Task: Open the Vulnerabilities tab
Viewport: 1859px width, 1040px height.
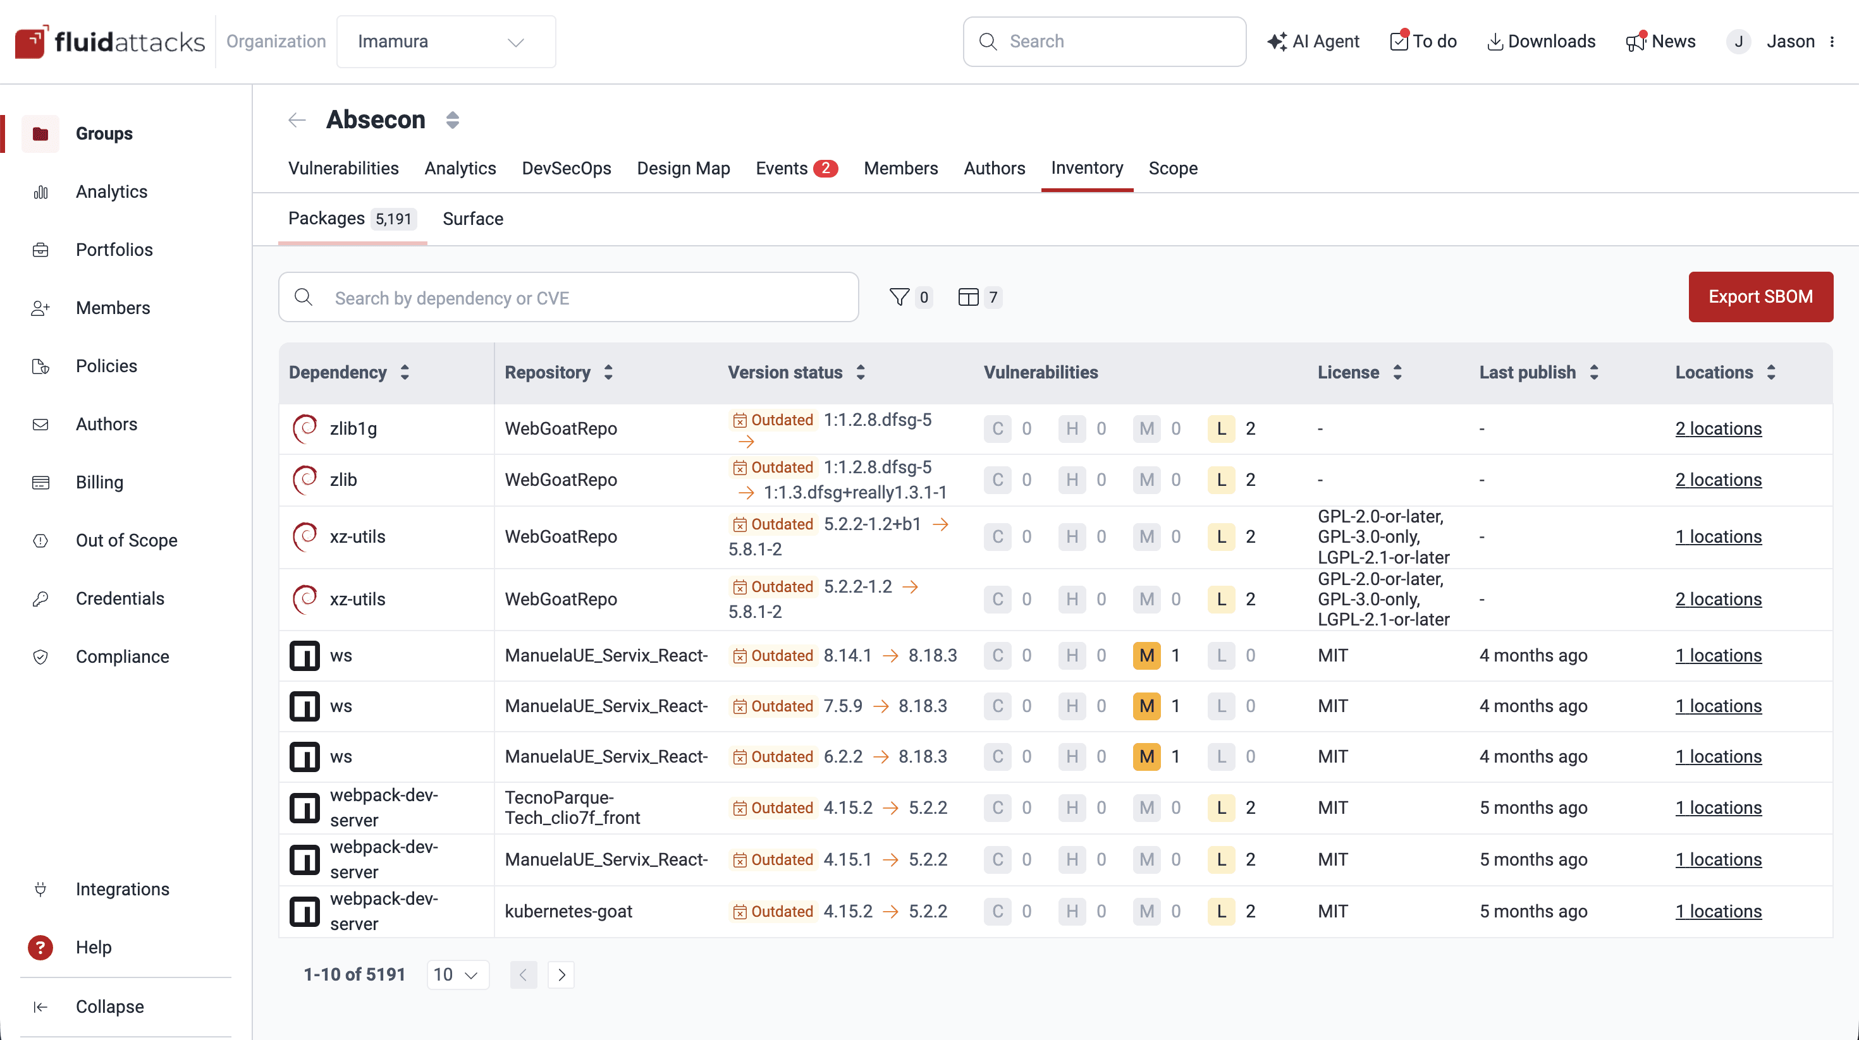Action: (x=343, y=168)
